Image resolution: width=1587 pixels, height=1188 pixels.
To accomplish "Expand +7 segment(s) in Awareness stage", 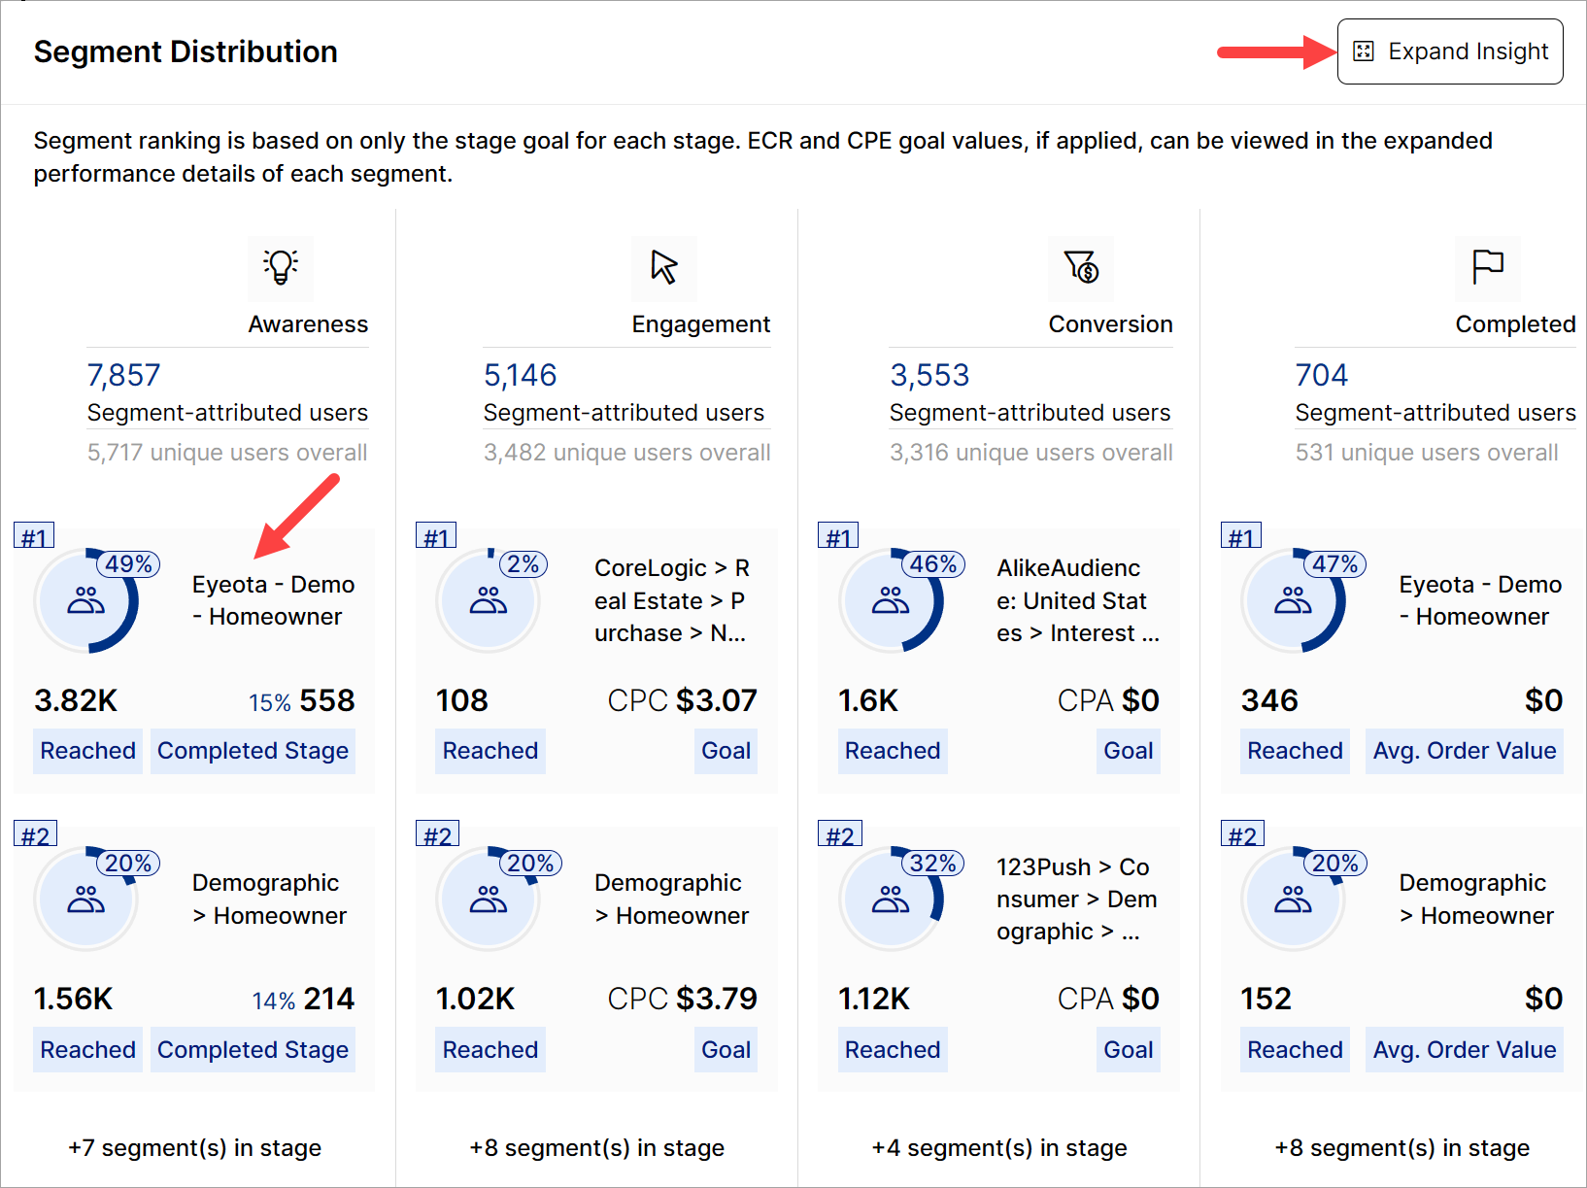I will pos(194,1148).
